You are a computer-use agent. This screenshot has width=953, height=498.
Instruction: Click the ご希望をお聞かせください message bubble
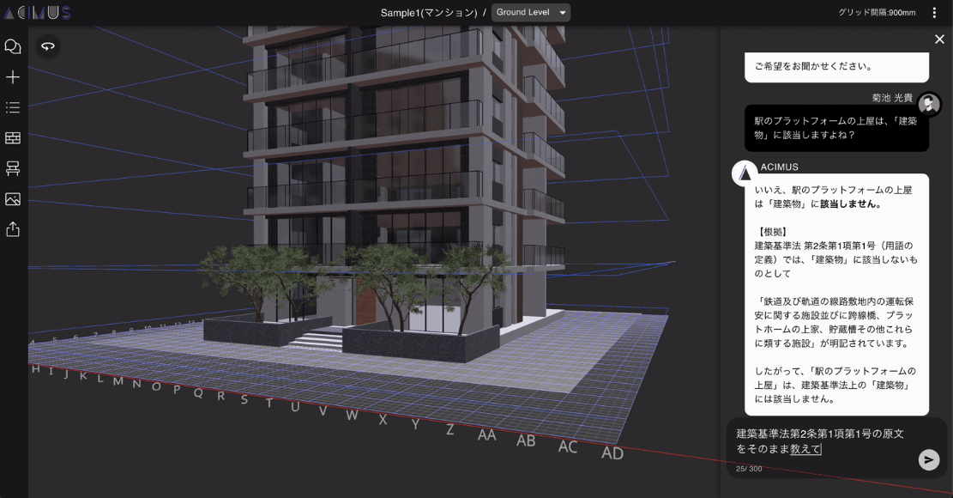[836, 67]
